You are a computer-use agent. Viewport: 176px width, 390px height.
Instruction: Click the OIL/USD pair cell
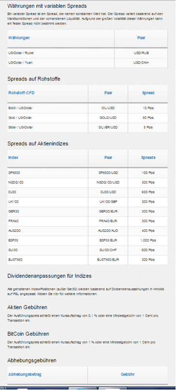tap(108, 108)
